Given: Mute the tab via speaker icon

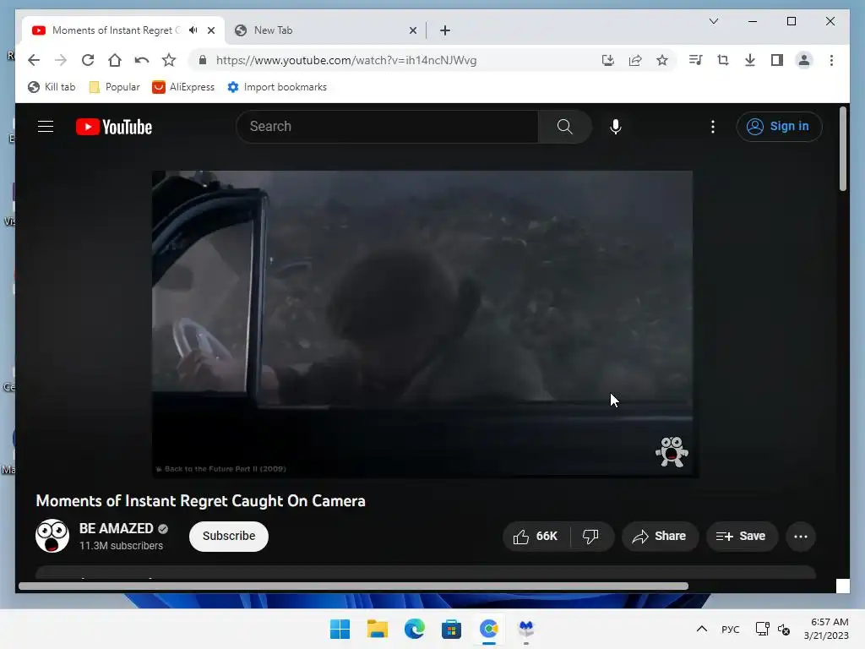Looking at the screenshot, I should 193,30.
